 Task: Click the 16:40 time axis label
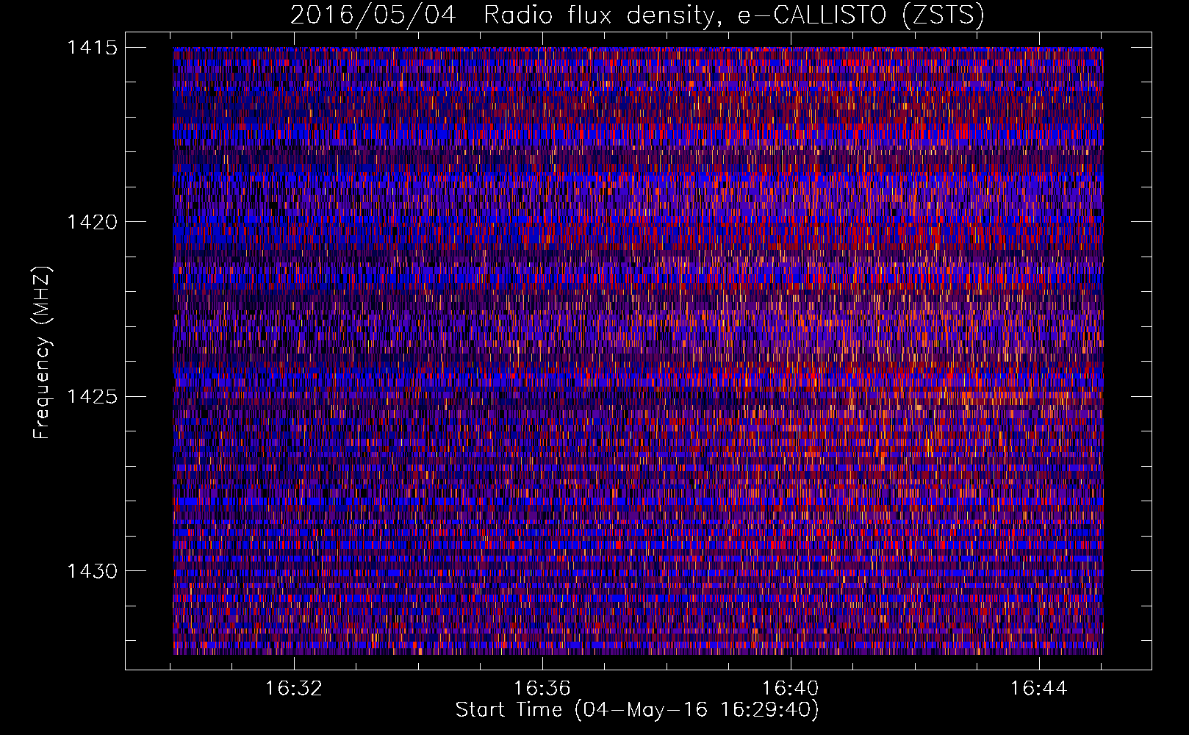[791, 689]
